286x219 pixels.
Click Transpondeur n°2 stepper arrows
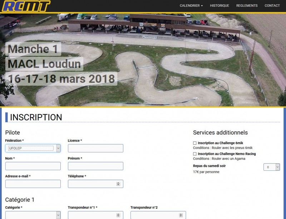[x=181, y=215]
